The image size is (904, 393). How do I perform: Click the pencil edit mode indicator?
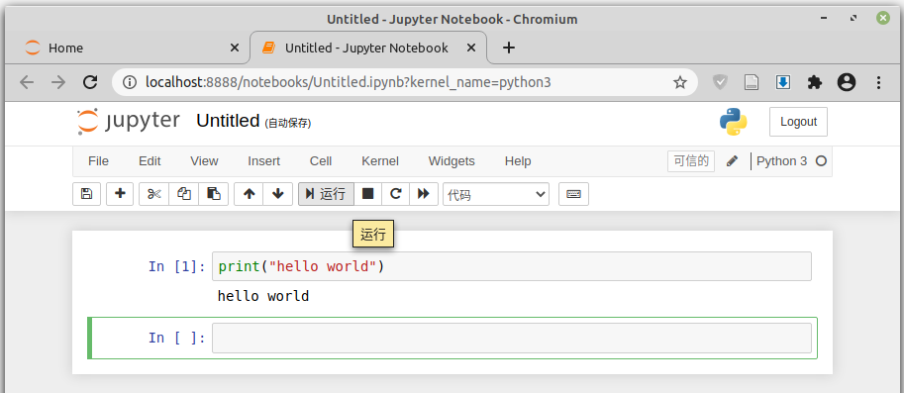pos(732,161)
